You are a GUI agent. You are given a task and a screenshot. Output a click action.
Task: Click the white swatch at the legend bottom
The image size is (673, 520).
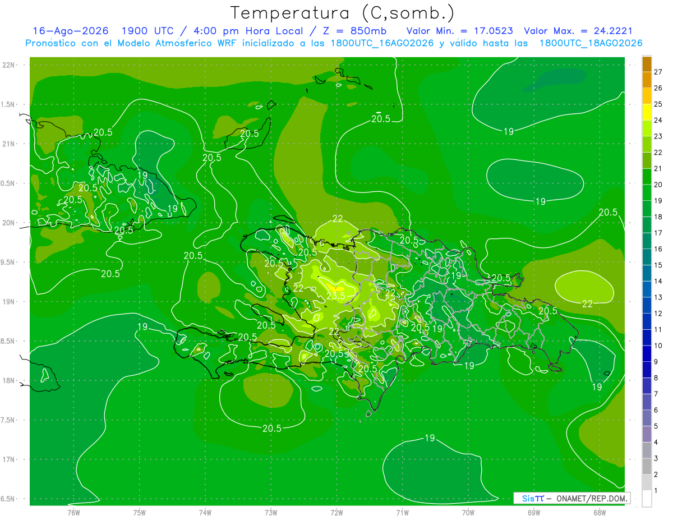[647, 499]
